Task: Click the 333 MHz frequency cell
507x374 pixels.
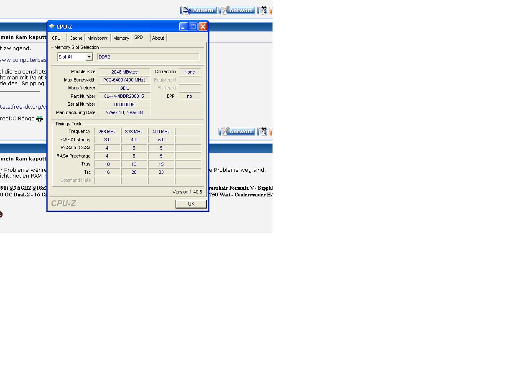Action: (134, 132)
